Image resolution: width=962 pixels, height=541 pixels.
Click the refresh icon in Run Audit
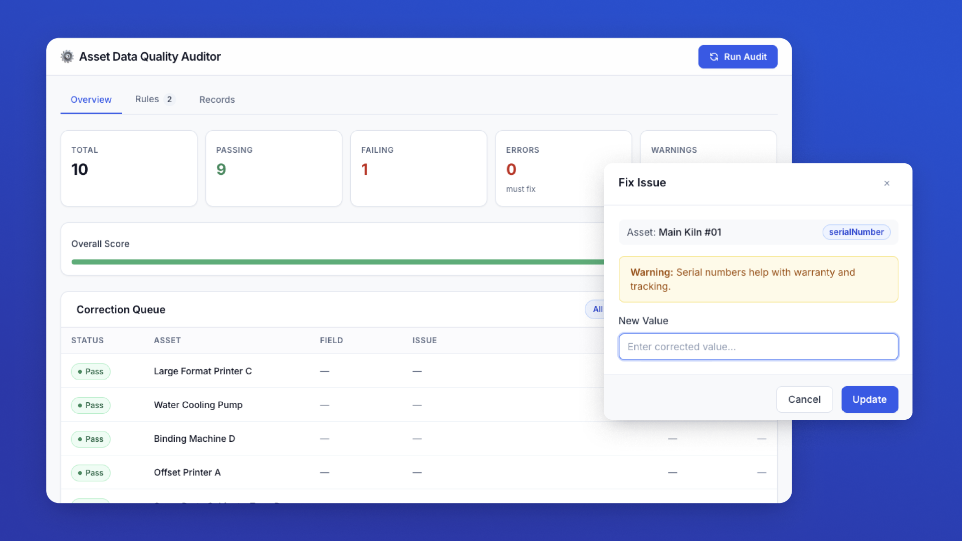pos(714,57)
